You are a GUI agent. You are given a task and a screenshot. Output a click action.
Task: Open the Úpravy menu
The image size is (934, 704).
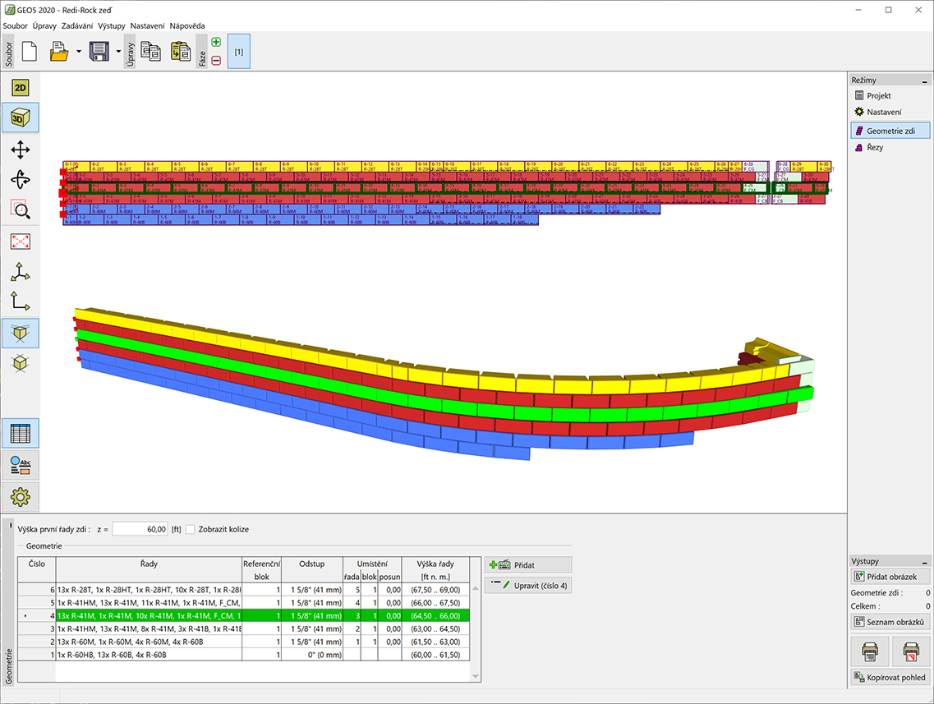pyautogui.click(x=44, y=25)
